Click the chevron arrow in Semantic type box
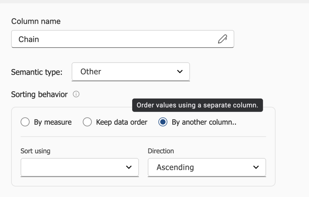This screenshot has height=197, width=309. [x=180, y=72]
